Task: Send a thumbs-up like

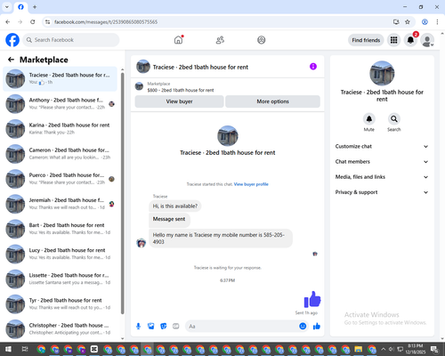Action: click(317, 327)
